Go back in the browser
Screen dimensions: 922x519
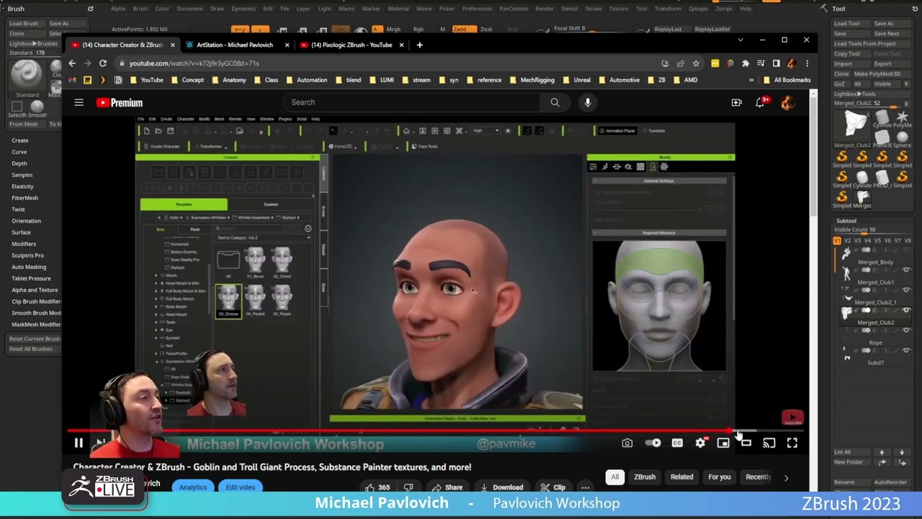point(72,63)
